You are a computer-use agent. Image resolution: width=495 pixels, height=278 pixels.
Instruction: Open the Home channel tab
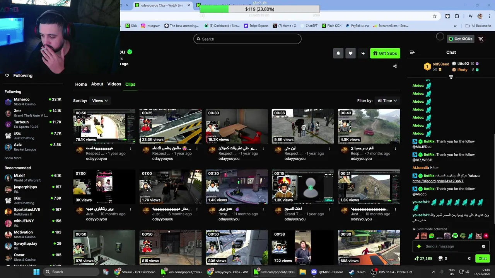point(81,84)
